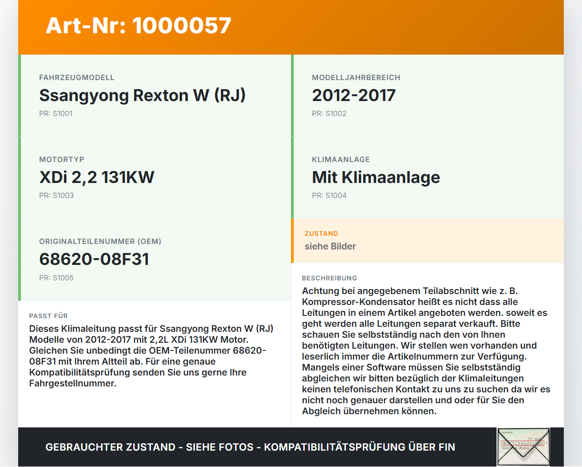The image size is (582, 467).
Task: Click the 'PASST FÜR' heading
Action: point(49,316)
